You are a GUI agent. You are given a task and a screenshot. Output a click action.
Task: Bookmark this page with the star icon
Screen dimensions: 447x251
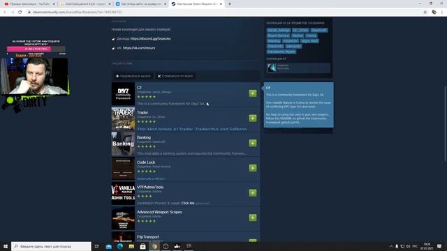[425, 12]
